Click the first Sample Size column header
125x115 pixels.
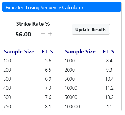tap(19, 52)
